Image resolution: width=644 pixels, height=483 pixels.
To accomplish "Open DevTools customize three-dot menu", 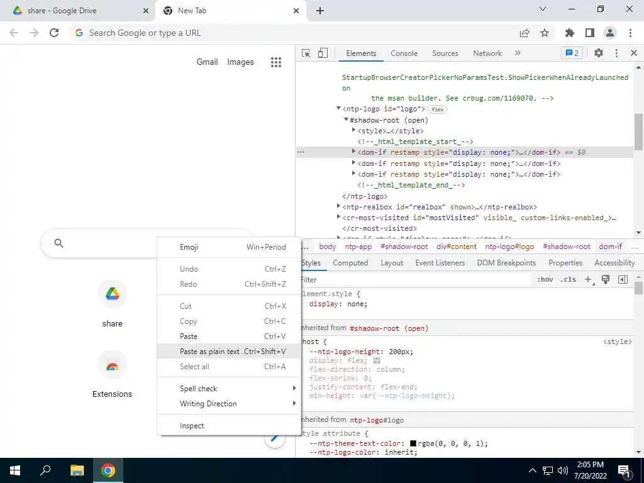I will [x=616, y=53].
